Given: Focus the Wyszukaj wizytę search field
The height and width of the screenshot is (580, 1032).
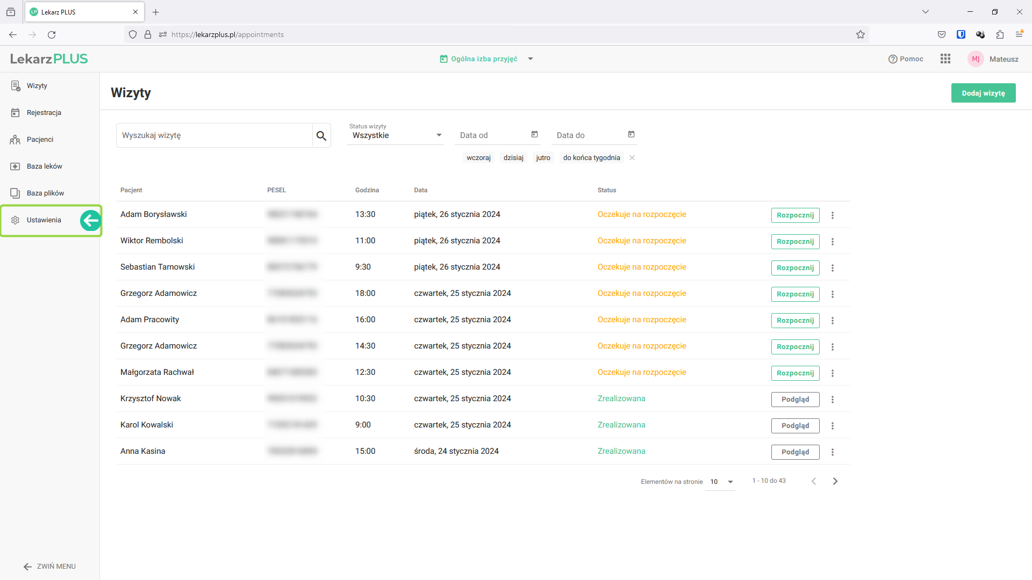Looking at the screenshot, I should pyautogui.click(x=214, y=135).
